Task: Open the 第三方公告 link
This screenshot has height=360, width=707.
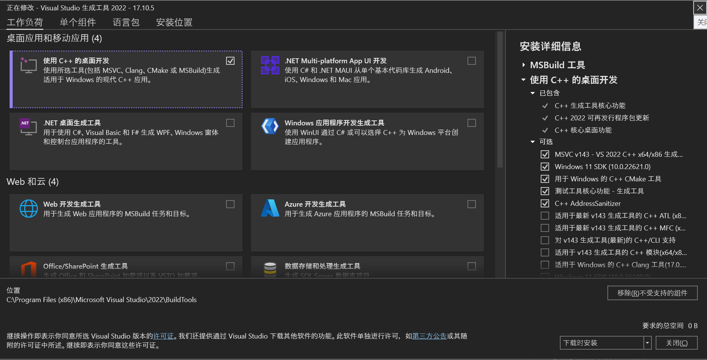Action: click(429, 336)
